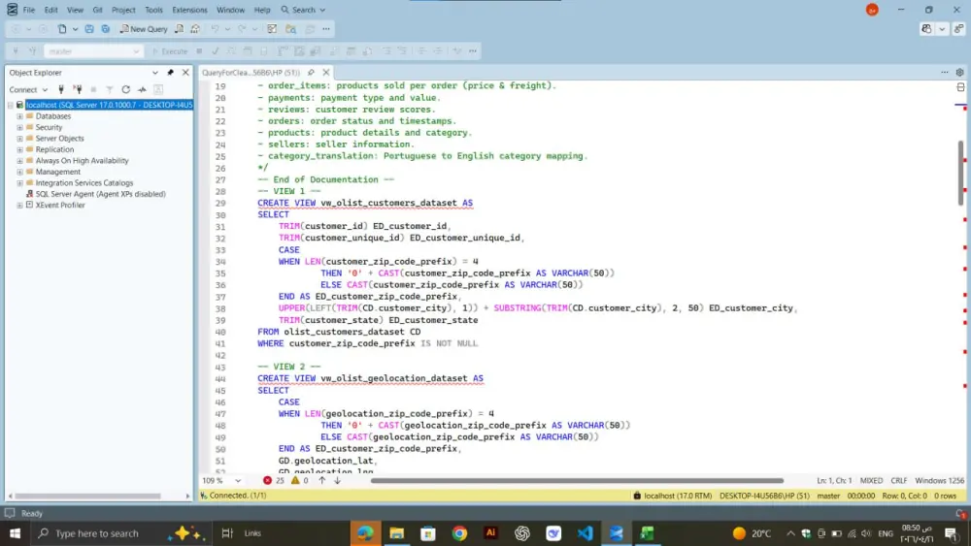Click the Find in Files icon
Image resolution: width=971 pixels, height=546 pixels.
tap(291, 29)
